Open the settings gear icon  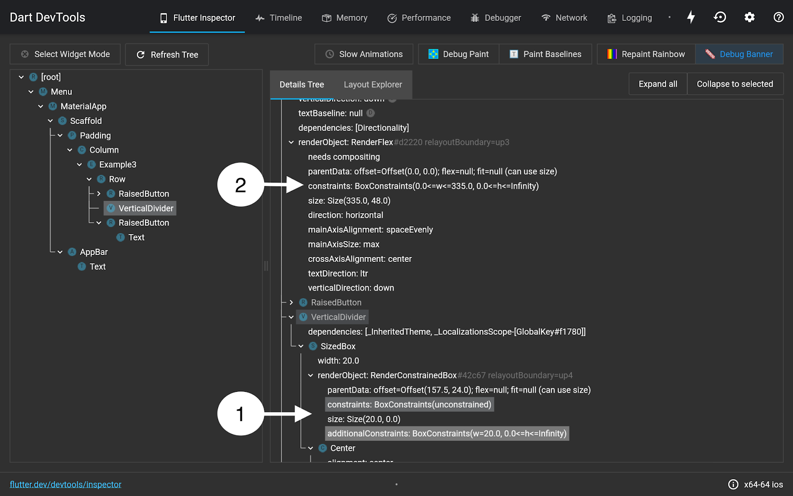tap(749, 17)
